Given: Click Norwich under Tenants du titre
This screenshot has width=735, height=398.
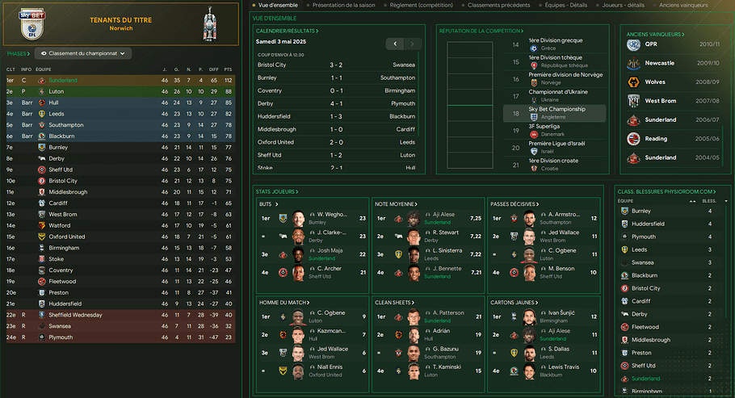Looking at the screenshot, I should pyautogui.click(x=121, y=28).
